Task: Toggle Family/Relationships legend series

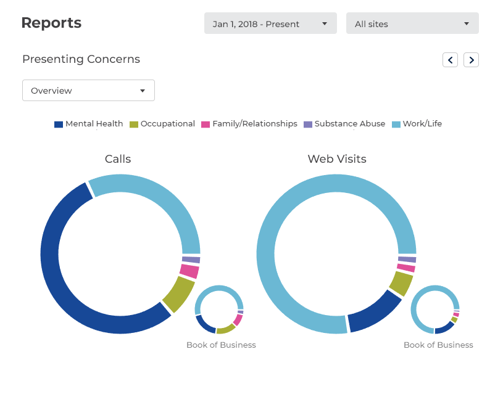Action: coord(249,124)
